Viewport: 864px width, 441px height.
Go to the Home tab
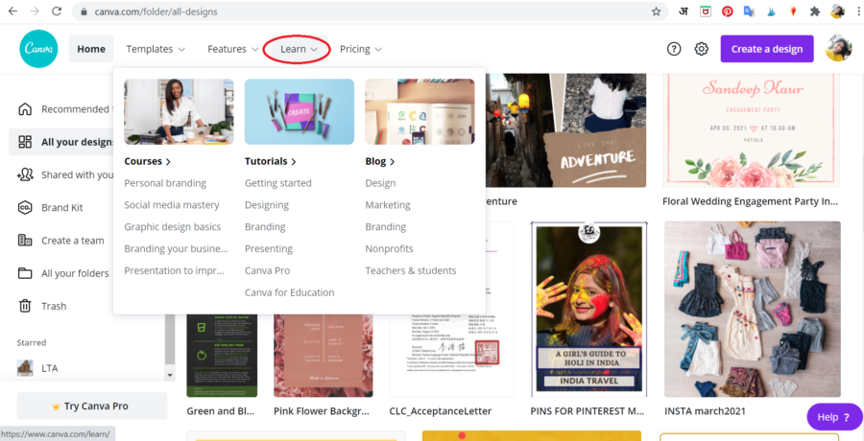[91, 49]
